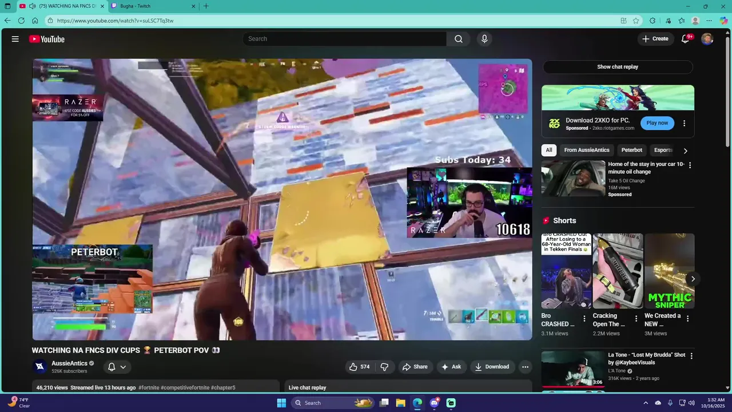Open Edge settings and more menu
The width and height of the screenshot is (732, 412).
[x=709, y=21]
